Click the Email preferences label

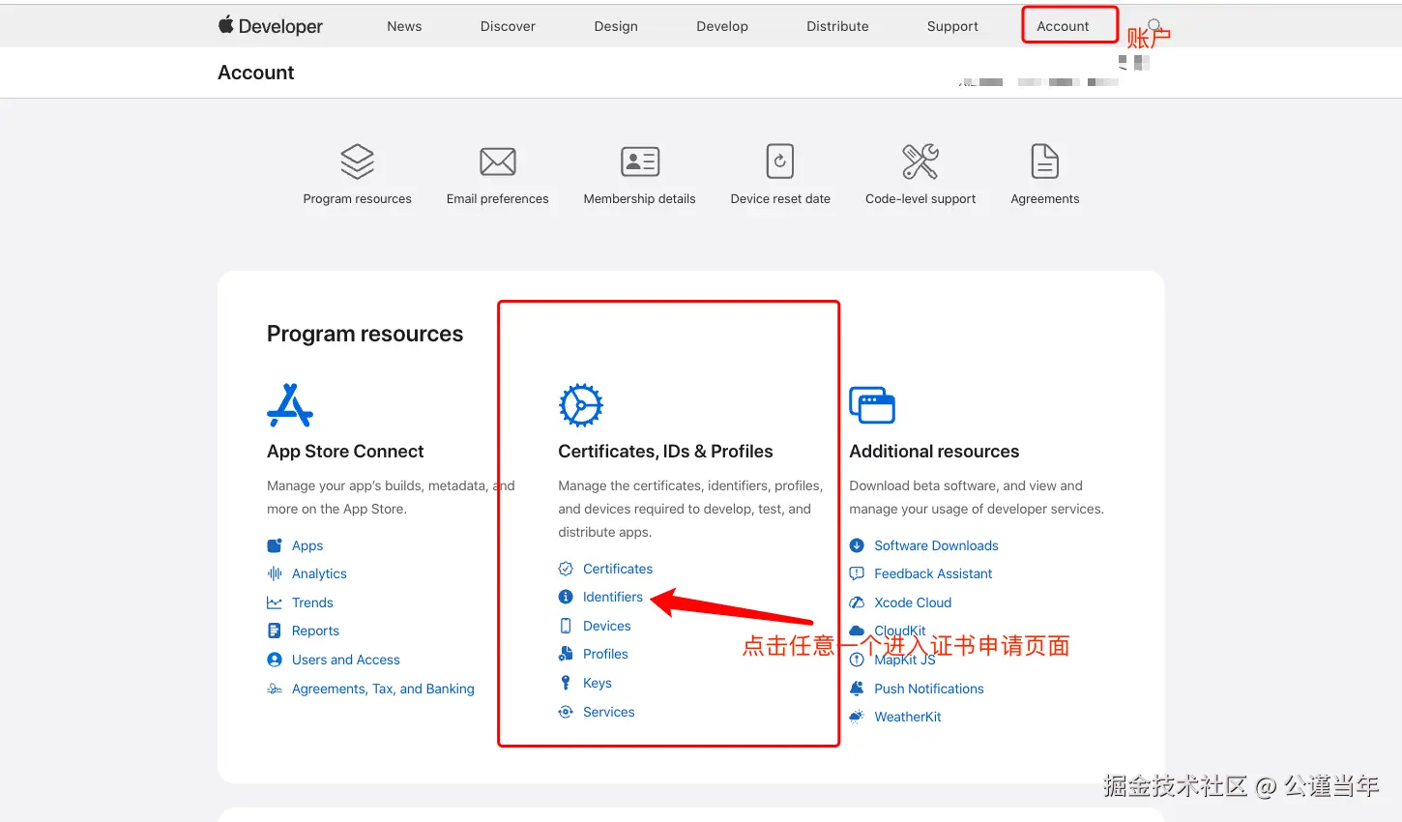pos(498,199)
